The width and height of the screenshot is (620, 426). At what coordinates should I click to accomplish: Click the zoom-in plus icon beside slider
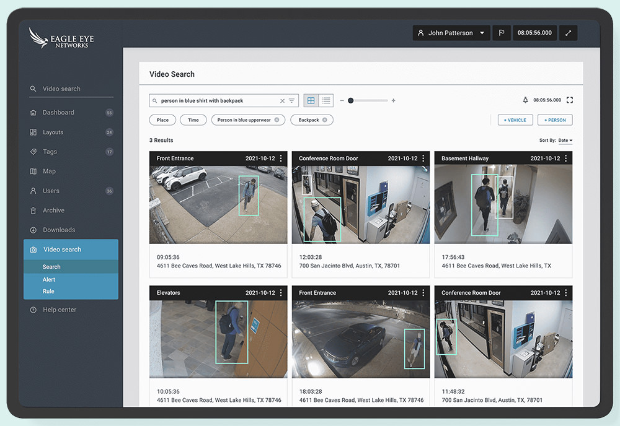click(x=393, y=100)
